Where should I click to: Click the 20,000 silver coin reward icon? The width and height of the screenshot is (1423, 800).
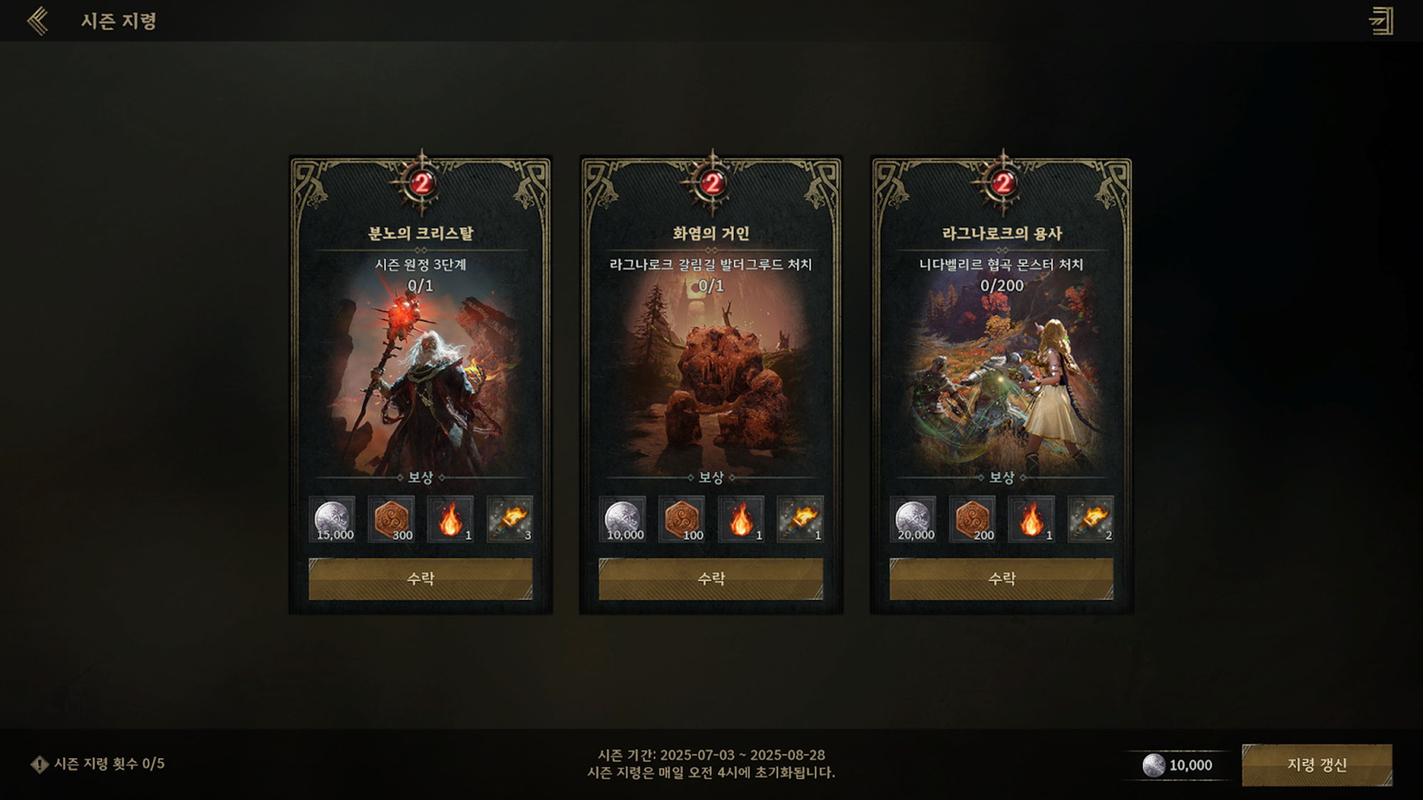pos(913,519)
